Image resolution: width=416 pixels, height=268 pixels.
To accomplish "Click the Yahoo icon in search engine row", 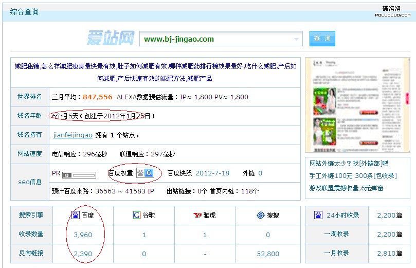I will [197, 215].
